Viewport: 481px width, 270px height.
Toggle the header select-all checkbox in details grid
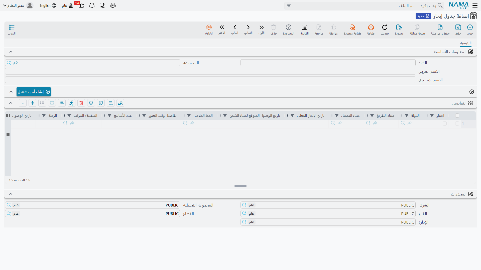point(457,115)
